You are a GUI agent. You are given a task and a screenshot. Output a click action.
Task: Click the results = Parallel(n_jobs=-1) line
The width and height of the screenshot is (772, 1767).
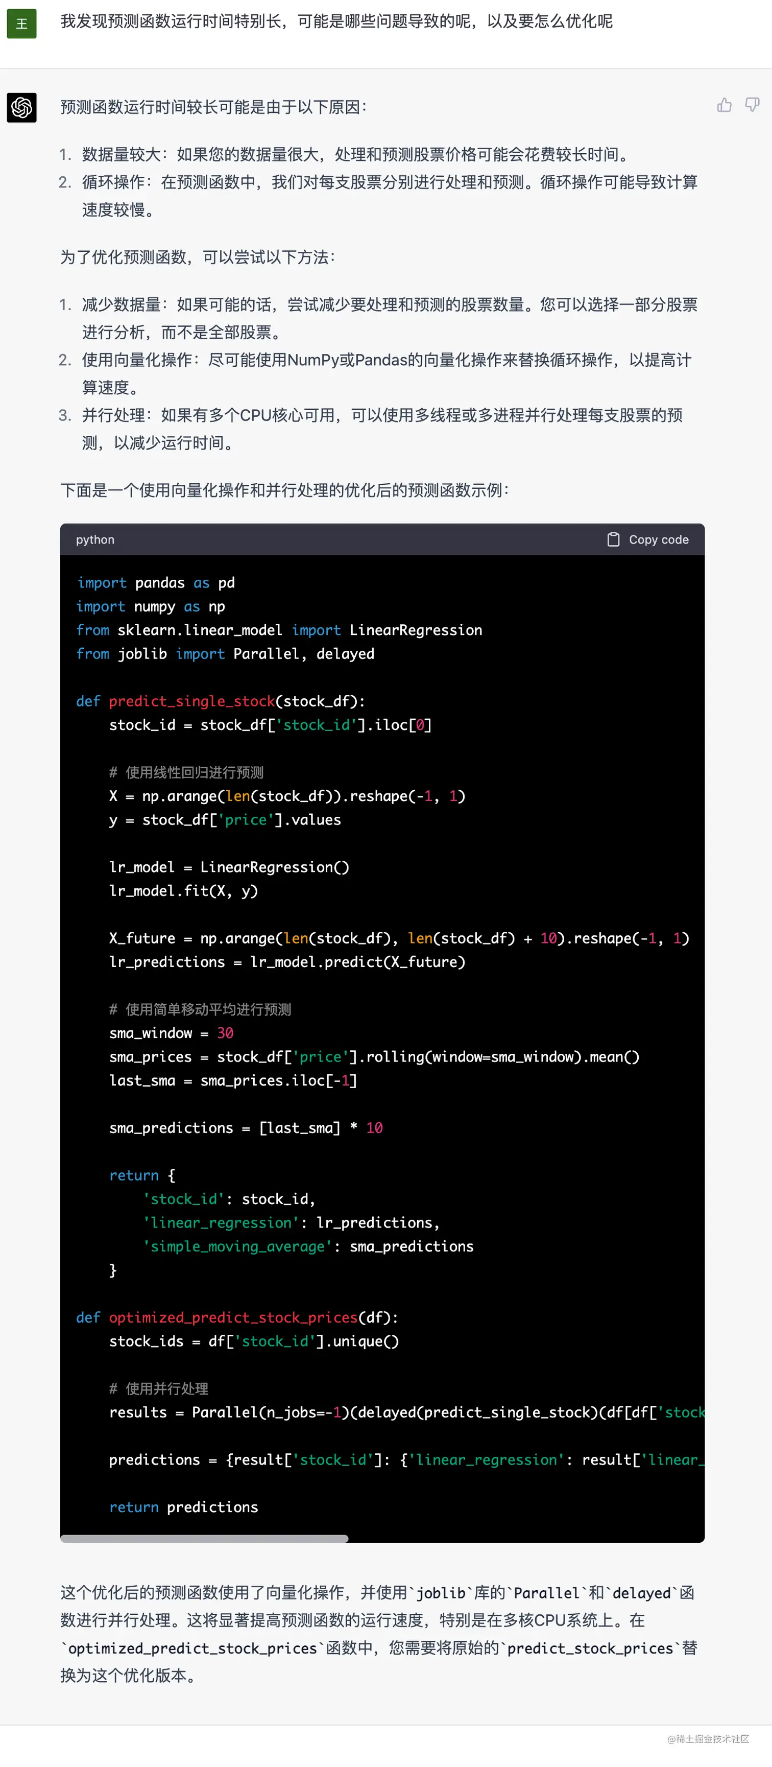[x=406, y=1412]
